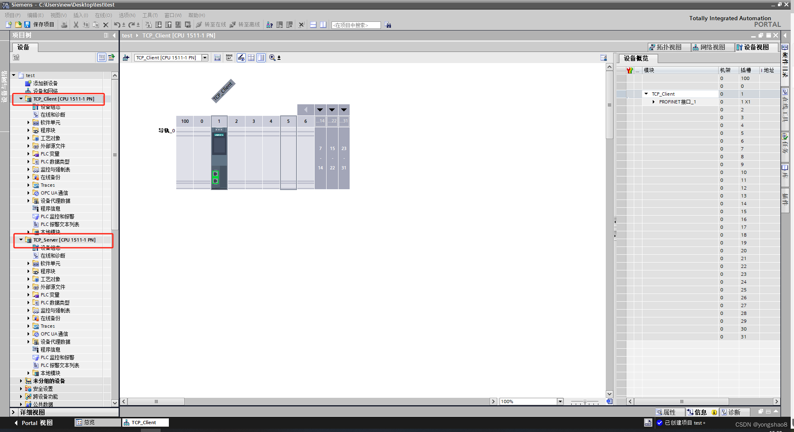The width and height of the screenshot is (794, 432).
Task: Click the project tree vertical scrollbar
Action: [x=115, y=155]
